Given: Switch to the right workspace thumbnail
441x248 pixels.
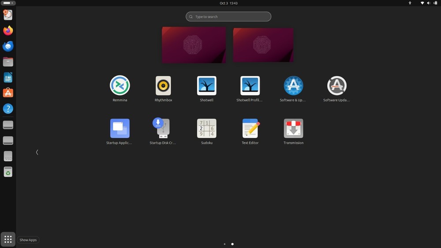Looking at the screenshot, I should (263, 45).
